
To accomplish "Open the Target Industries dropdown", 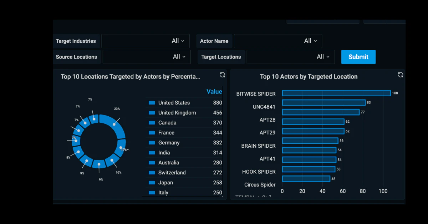I will click(146, 41).
